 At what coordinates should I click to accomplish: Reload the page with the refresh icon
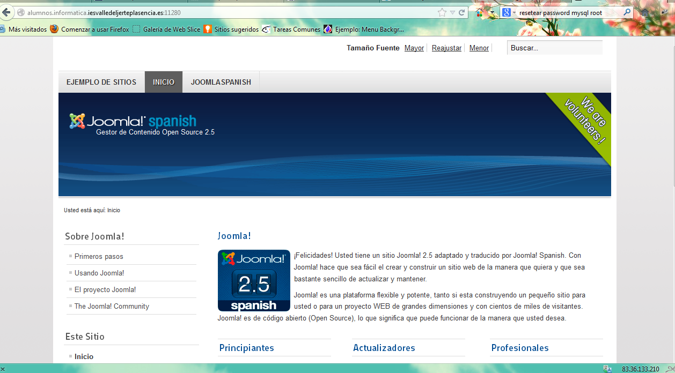coord(461,12)
